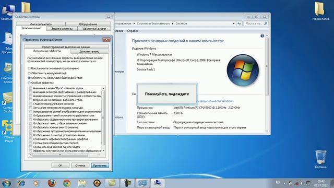
Task: Enable Гладкое прокручивание списков checkbox
Action: pos(30,104)
